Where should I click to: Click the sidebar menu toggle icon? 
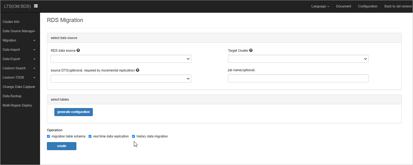pyautogui.click(x=36, y=6)
